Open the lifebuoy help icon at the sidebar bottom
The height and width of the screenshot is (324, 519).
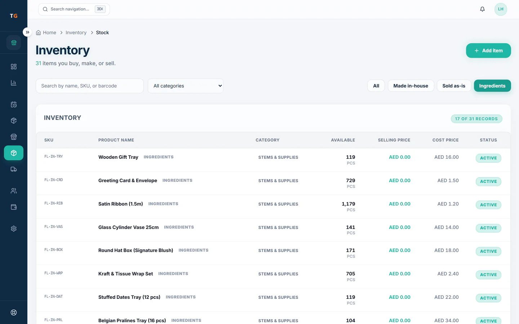(x=14, y=312)
